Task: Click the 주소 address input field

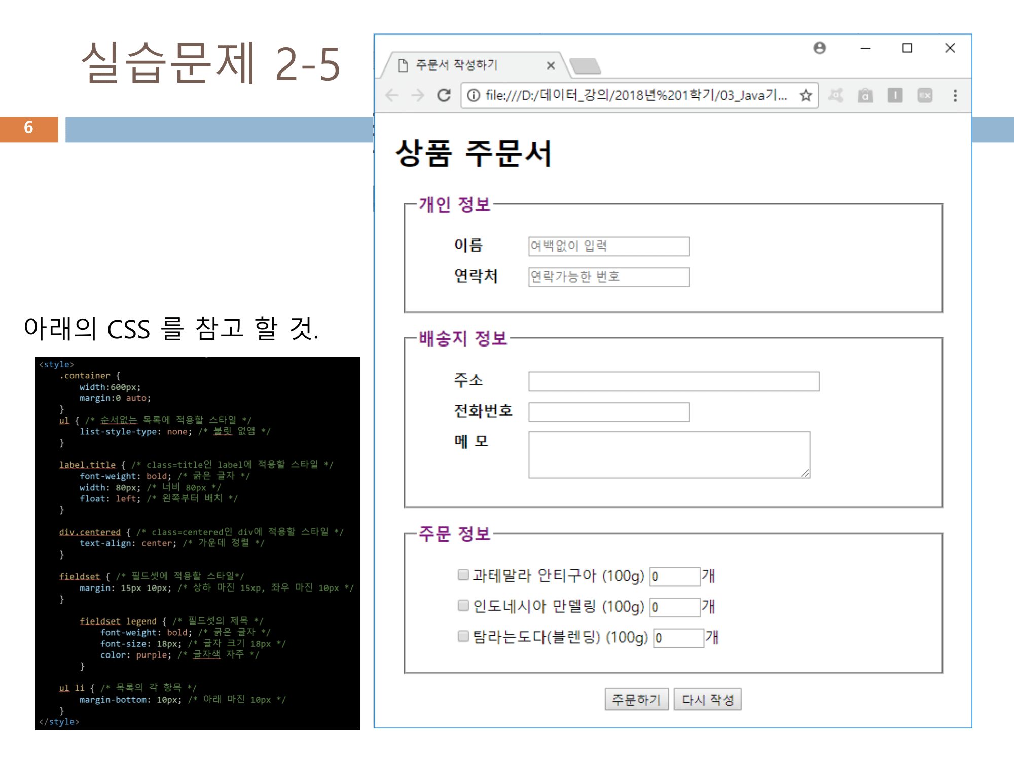Action: tap(674, 382)
